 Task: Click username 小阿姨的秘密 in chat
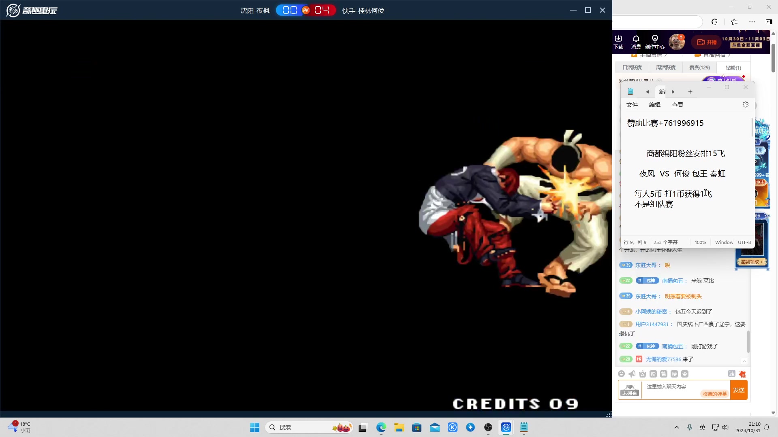(651, 312)
